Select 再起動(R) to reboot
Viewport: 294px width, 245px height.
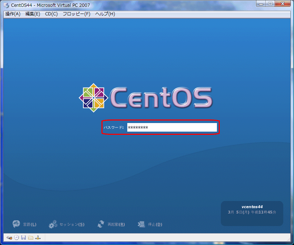[x=111, y=224]
